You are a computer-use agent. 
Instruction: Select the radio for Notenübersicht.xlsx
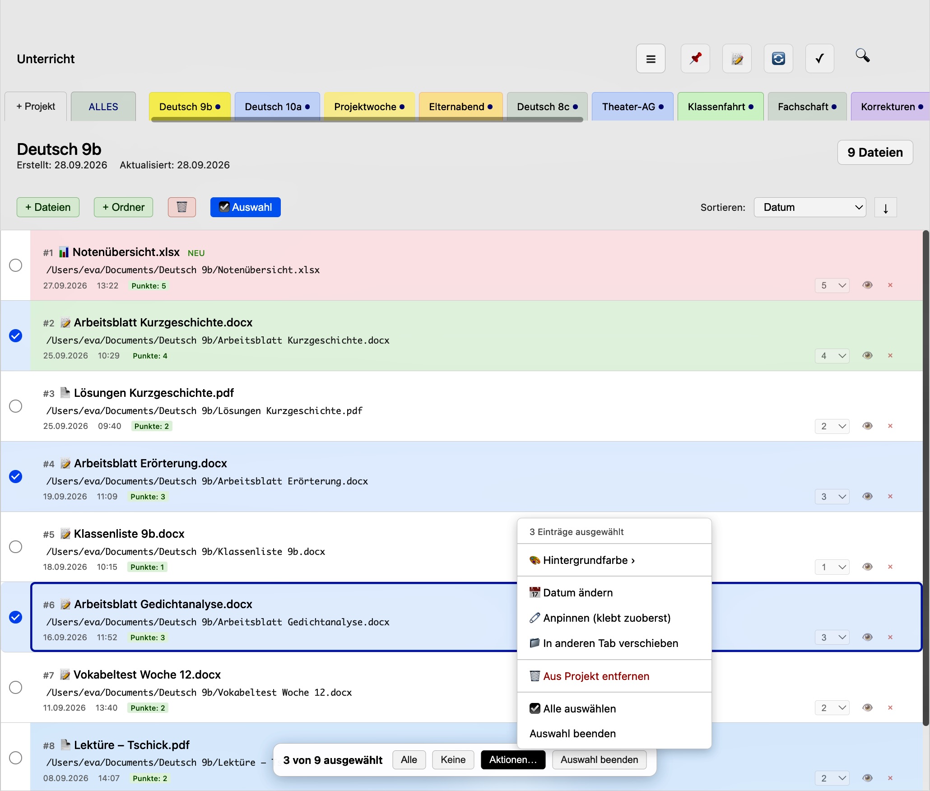(x=16, y=265)
